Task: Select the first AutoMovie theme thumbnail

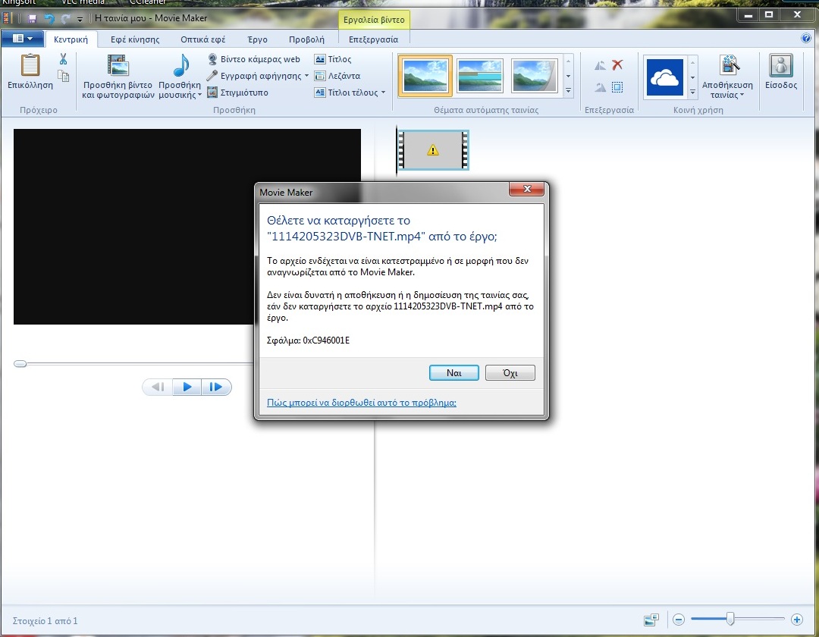Action: (x=425, y=76)
